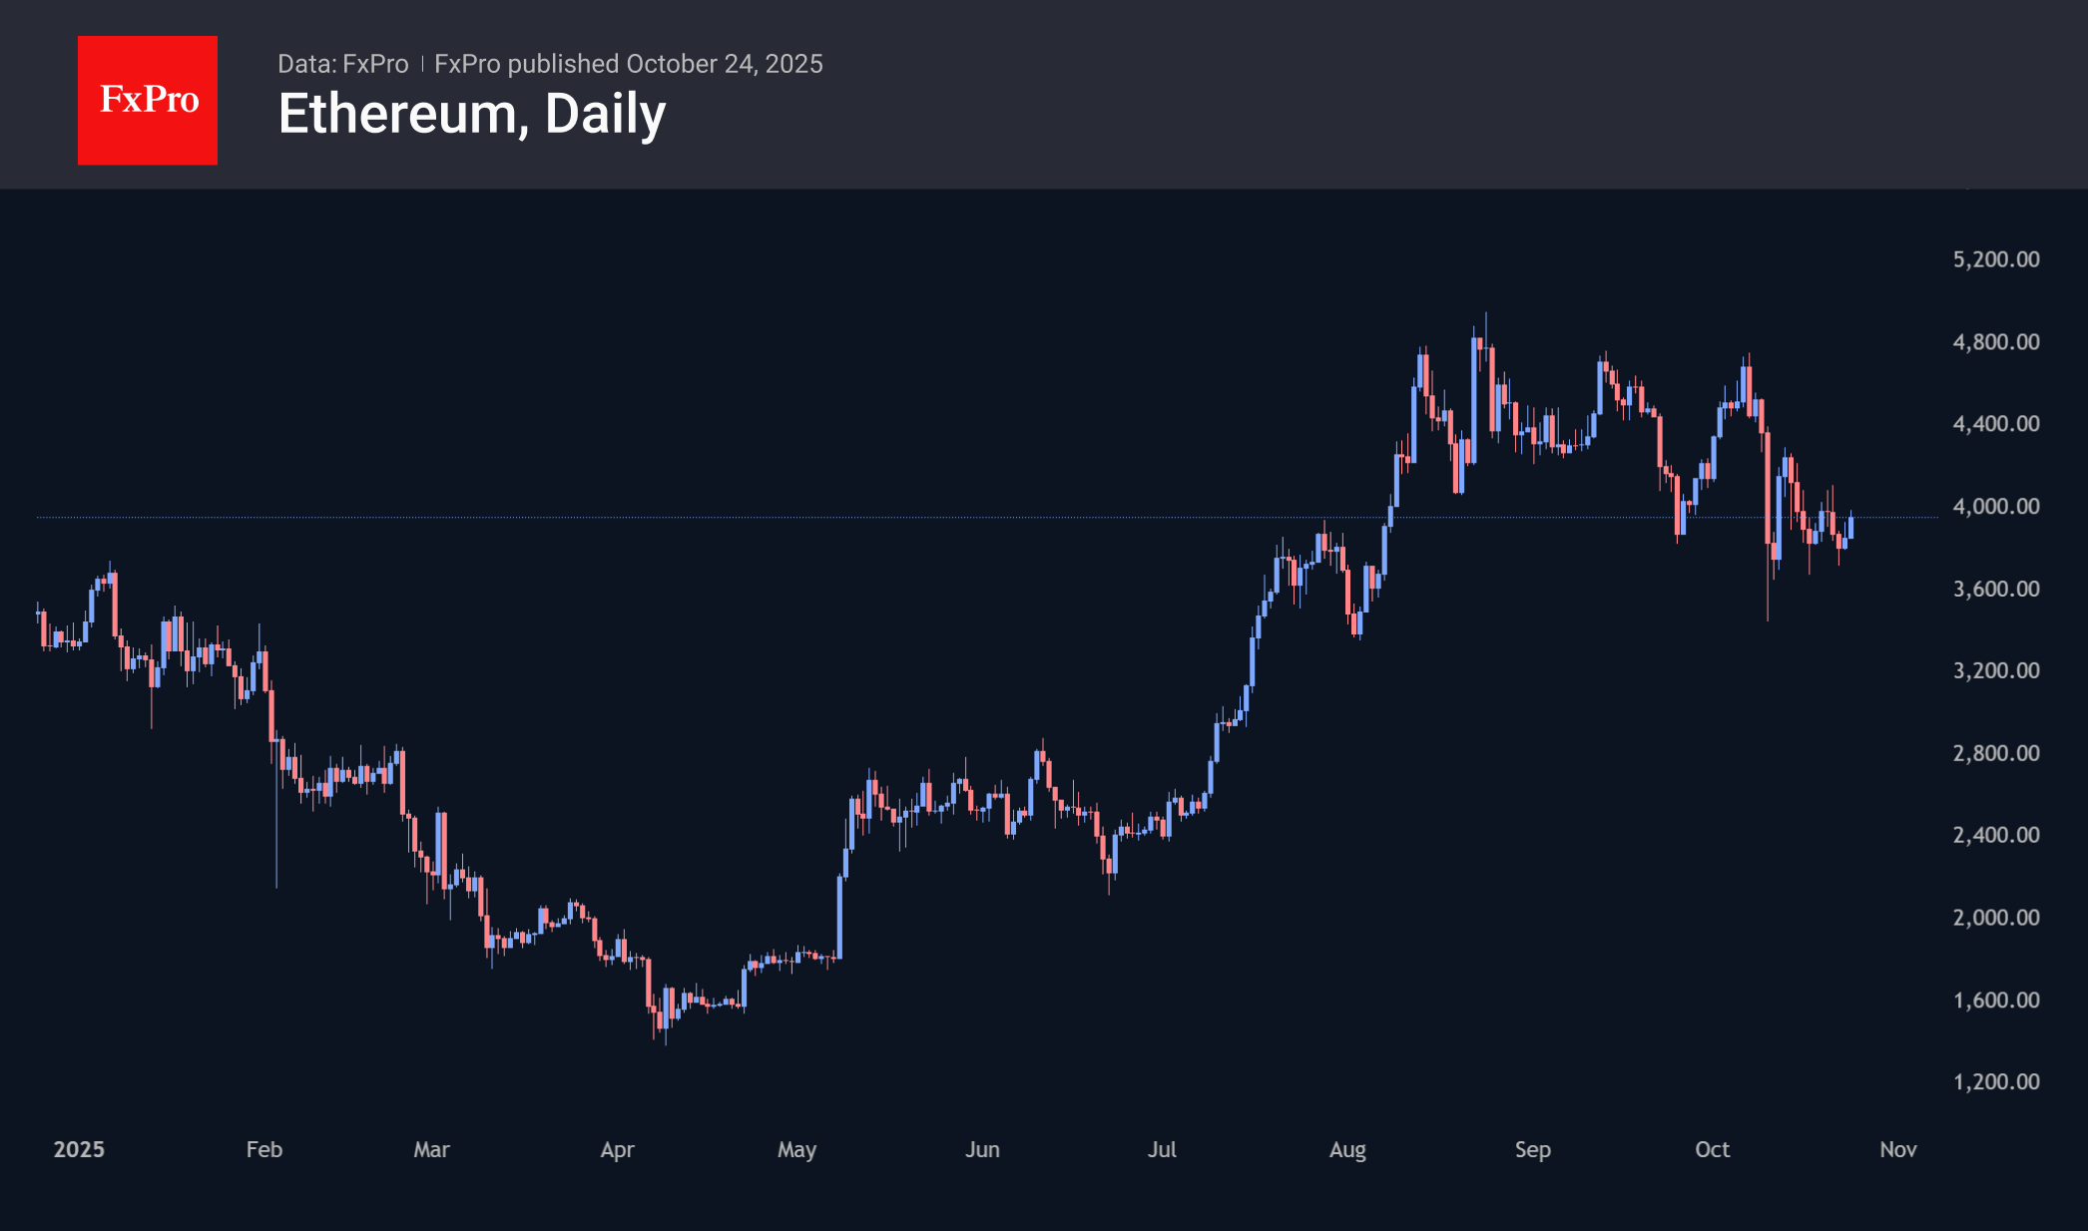Jump to the Feb time axis marker
Image resolution: width=2088 pixels, height=1231 pixels.
264,1149
